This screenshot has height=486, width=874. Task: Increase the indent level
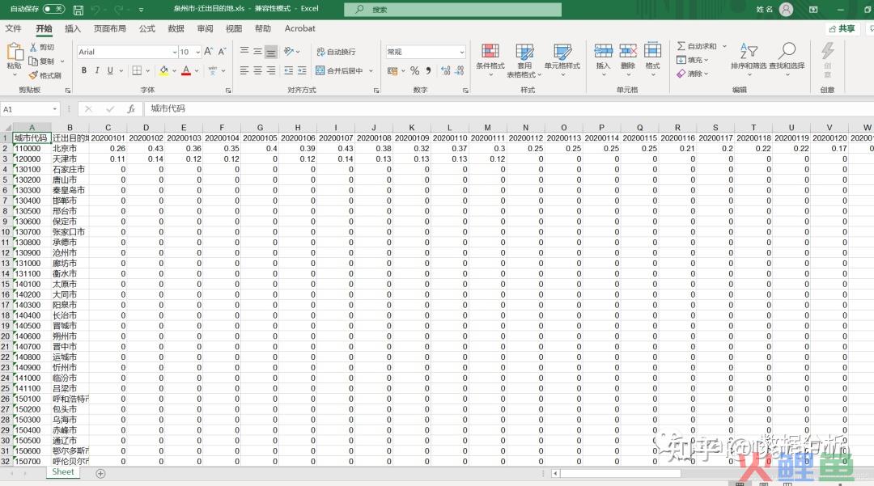click(x=302, y=70)
